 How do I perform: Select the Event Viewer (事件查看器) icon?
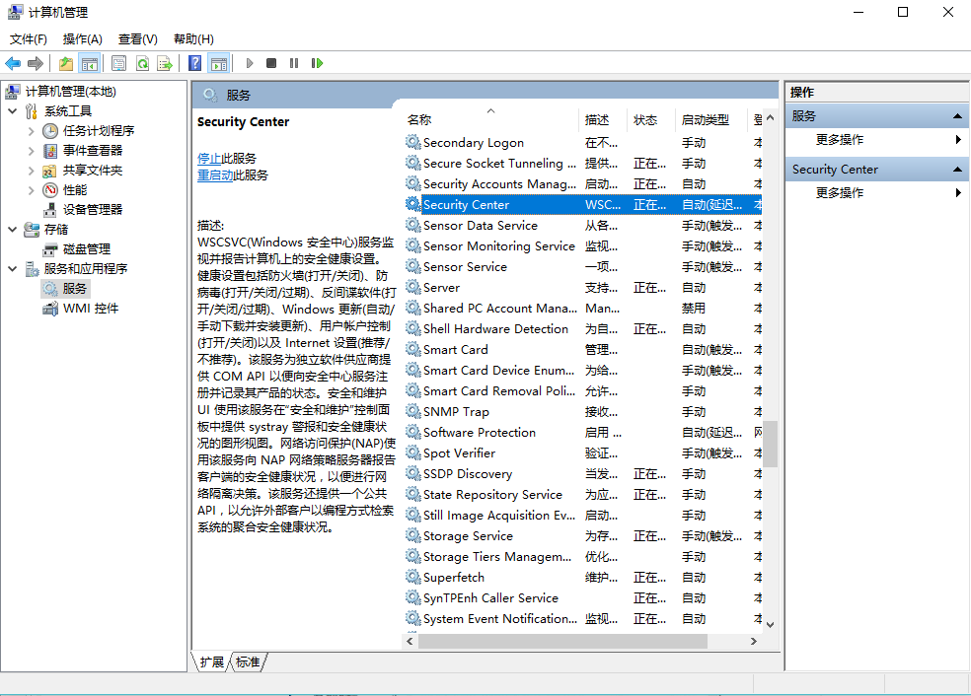tap(50, 150)
